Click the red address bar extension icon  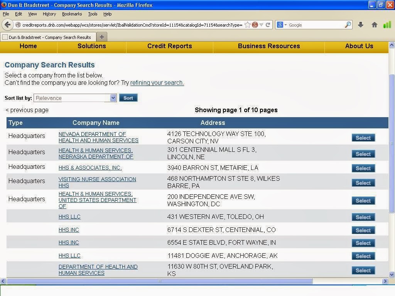point(255,25)
